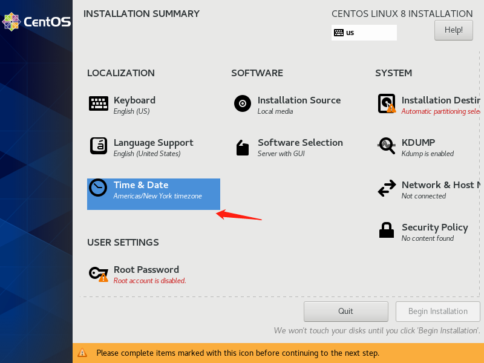This screenshot has height=363, width=484.
Task: Open the Keyboard settings label
Action: point(134,100)
